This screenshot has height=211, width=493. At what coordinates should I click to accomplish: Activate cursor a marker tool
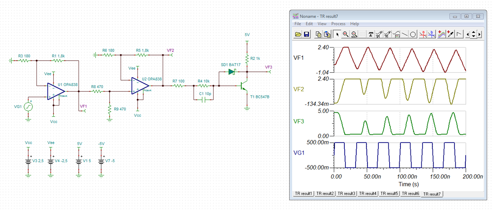click(x=423, y=34)
